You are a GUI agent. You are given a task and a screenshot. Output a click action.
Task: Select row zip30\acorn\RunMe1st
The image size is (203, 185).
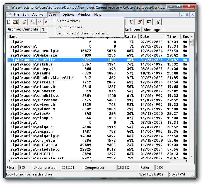tap(98, 91)
